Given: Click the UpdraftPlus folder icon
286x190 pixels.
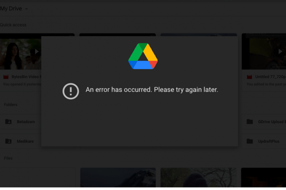Looking at the screenshot, I should (250, 141).
